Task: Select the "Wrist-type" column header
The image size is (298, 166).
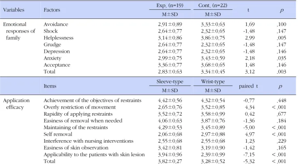Action: (x=213, y=82)
